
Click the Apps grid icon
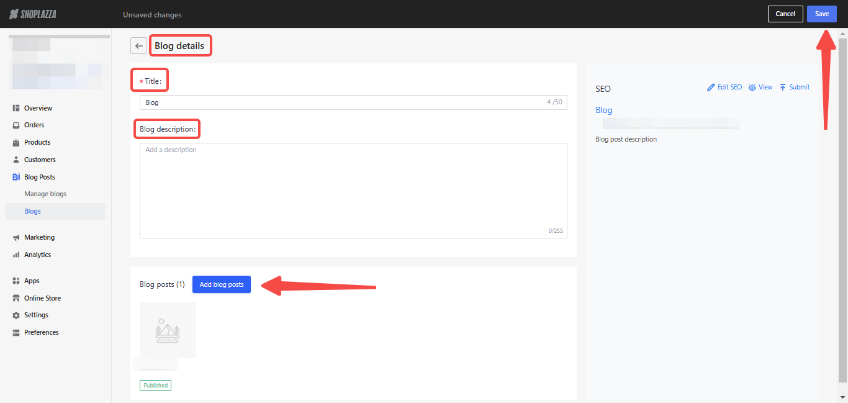(16, 281)
